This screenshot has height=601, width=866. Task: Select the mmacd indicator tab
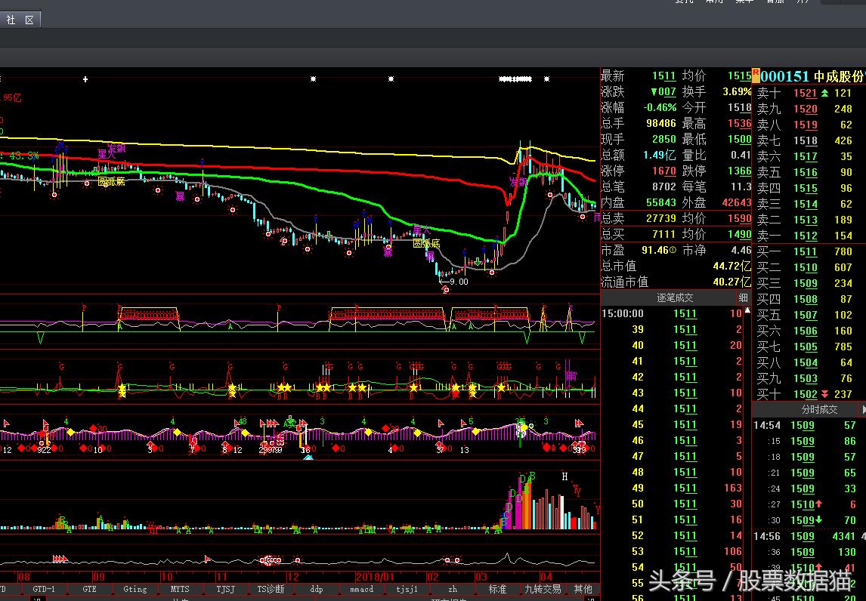pyautogui.click(x=361, y=589)
